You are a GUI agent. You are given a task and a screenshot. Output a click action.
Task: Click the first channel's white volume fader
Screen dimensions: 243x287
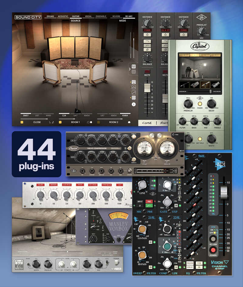pyautogui.click(x=147, y=88)
